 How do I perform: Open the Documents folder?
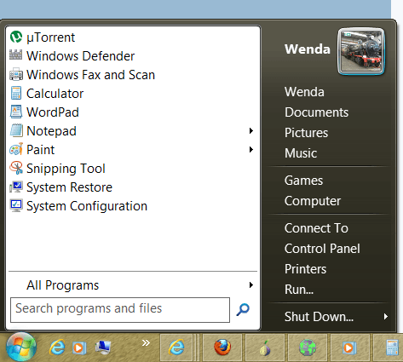316,112
